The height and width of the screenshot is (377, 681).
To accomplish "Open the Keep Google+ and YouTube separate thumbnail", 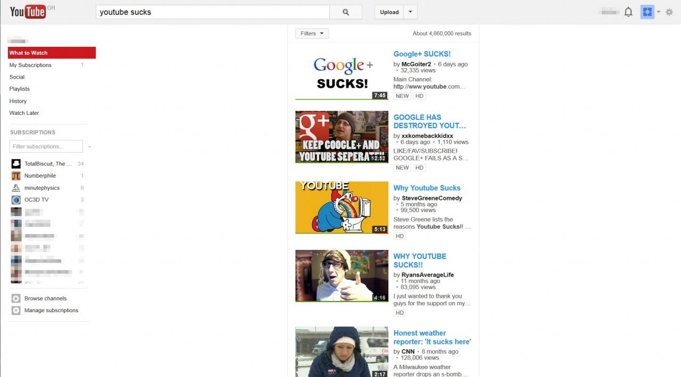I will 342,137.
